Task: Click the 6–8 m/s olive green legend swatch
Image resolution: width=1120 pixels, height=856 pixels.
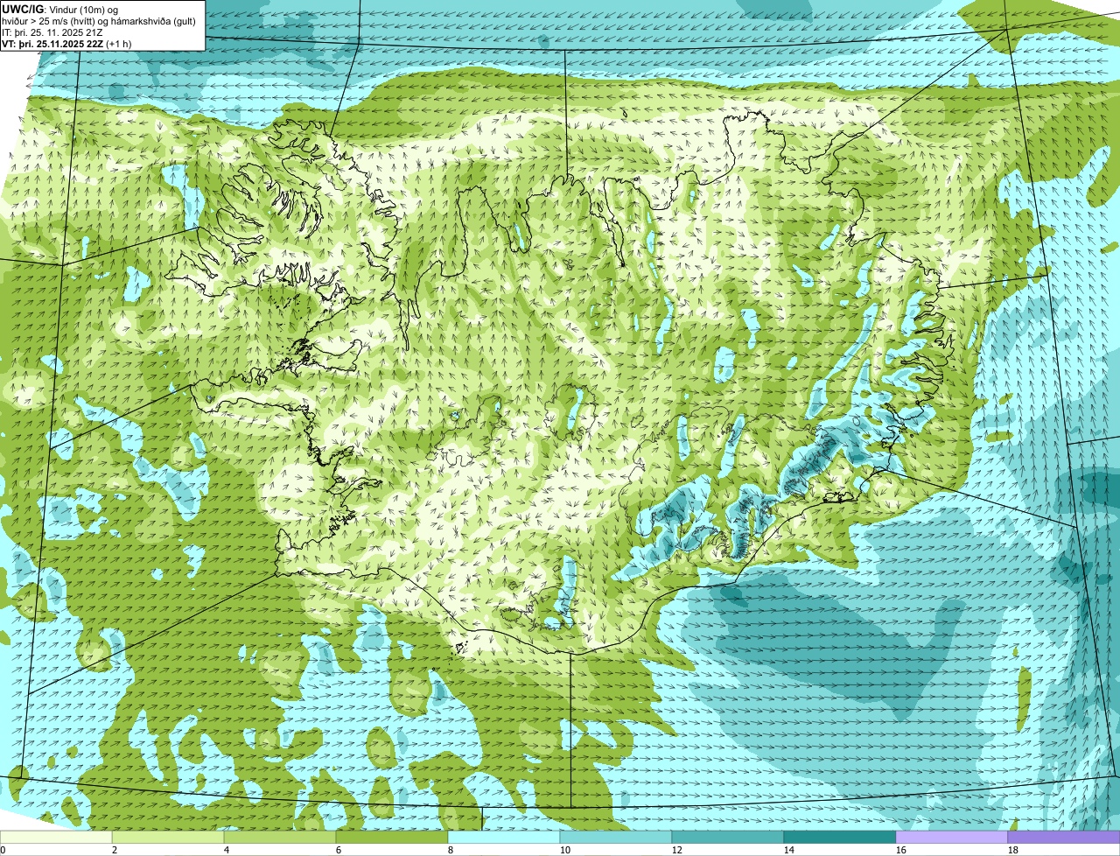Action: [x=392, y=838]
